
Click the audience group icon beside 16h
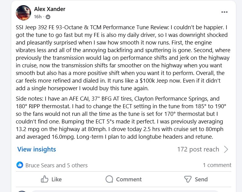pos(48,17)
